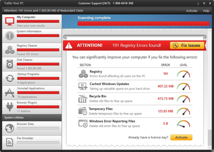Select the Cached Windows Updates row
The height and width of the screenshot is (152, 214).
click(135, 86)
